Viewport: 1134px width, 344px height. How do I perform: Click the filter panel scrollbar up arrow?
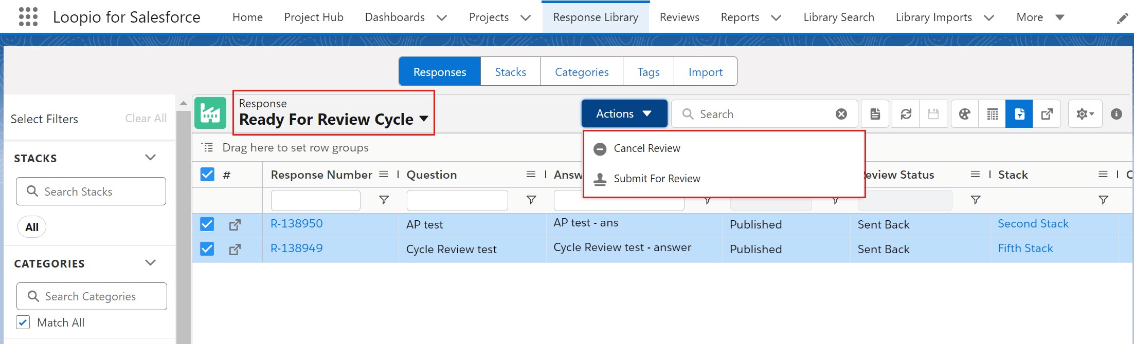pyautogui.click(x=183, y=103)
